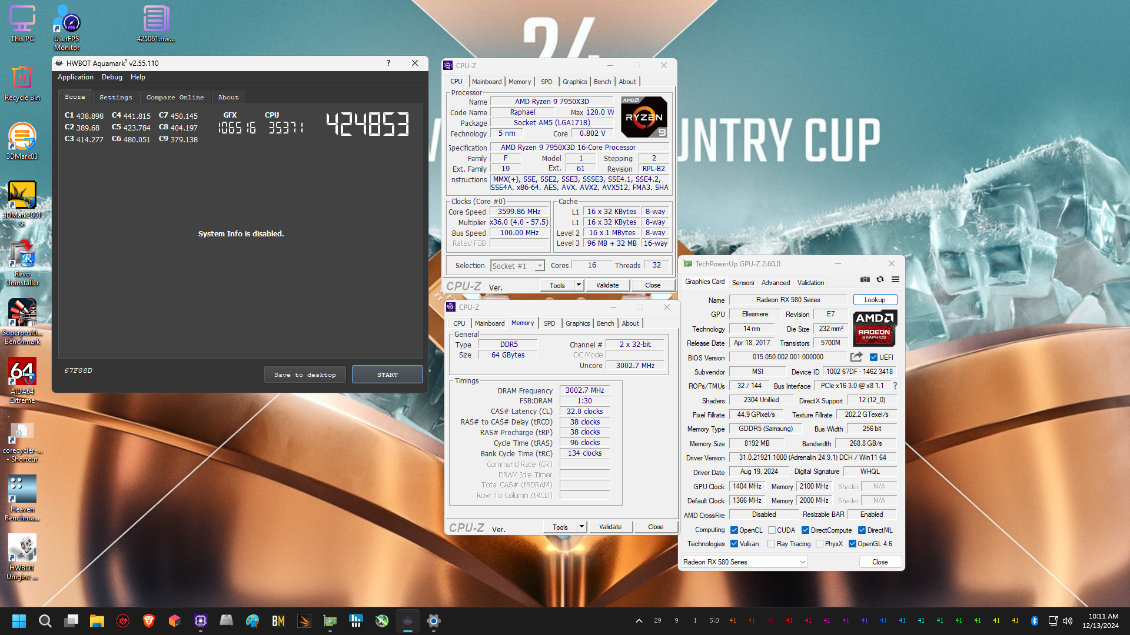Launch 3DMark03 desktop shortcut
This screenshot has height=635, width=1130.
point(22,141)
